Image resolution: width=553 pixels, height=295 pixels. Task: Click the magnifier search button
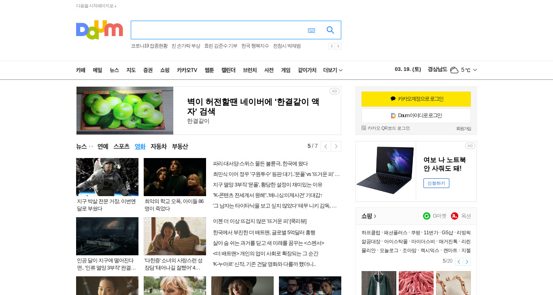coord(330,30)
